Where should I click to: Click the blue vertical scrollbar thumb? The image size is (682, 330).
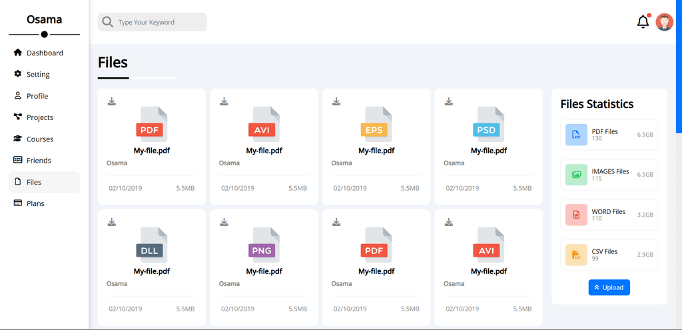coord(679,66)
